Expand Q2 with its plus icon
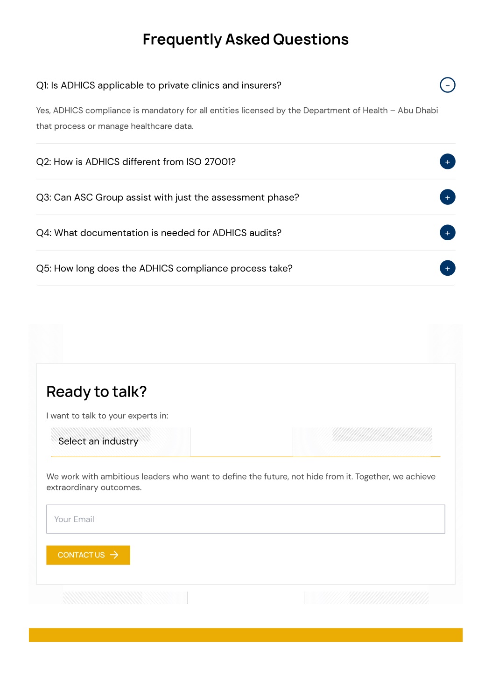 tap(447, 161)
